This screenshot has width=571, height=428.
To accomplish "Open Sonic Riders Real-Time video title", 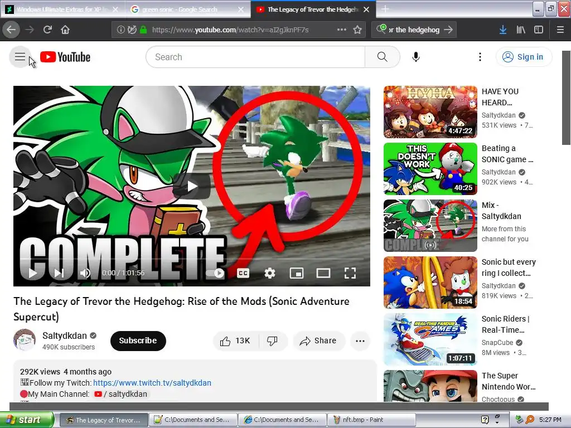I will [x=505, y=324].
